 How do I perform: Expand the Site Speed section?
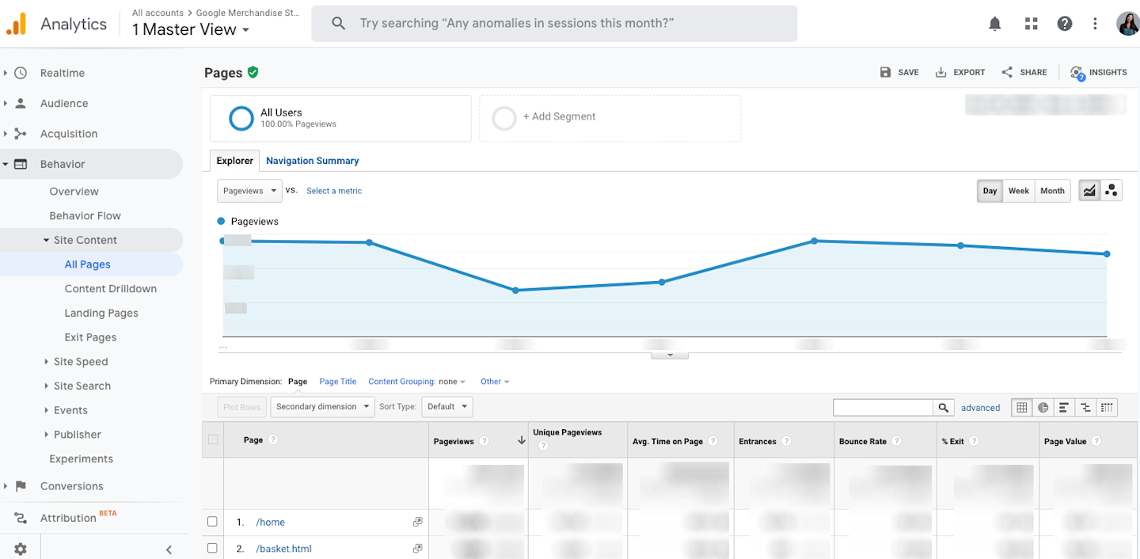pyautogui.click(x=81, y=362)
